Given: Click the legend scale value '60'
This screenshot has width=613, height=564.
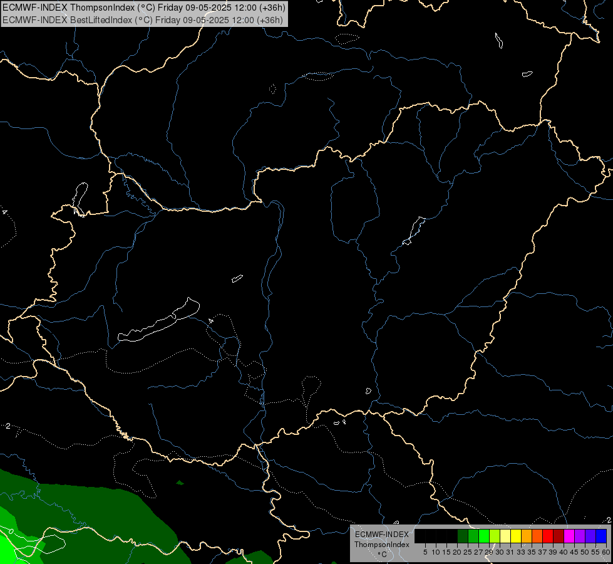Looking at the screenshot, I should (605, 552).
